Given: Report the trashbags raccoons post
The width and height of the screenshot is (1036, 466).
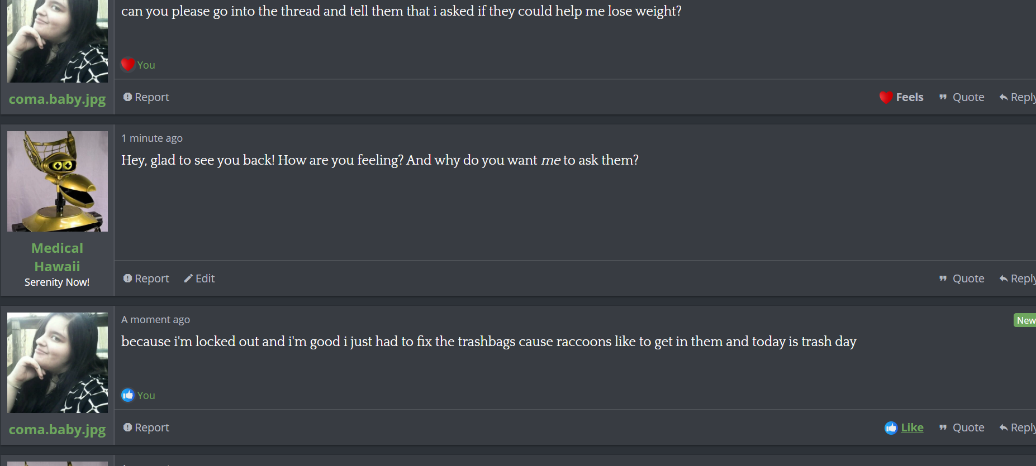Looking at the screenshot, I should click(146, 427).
